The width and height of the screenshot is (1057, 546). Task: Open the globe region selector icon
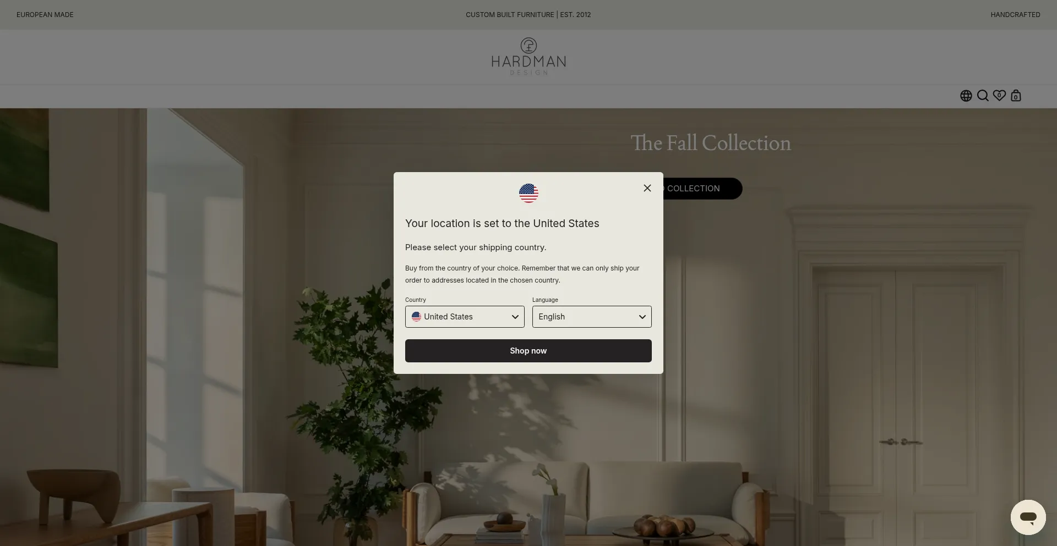pyautogui.click(x=966, y=96)
